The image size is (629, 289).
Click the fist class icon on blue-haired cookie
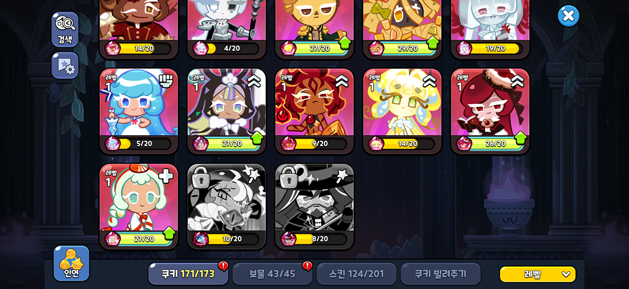pyautogui.click(x=166, y=81)
